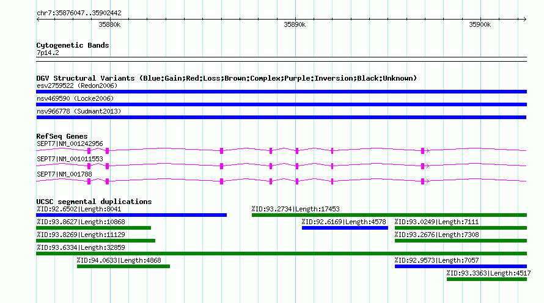Click the esv2759522 (Redon2006) variant label

pos(77,86)
